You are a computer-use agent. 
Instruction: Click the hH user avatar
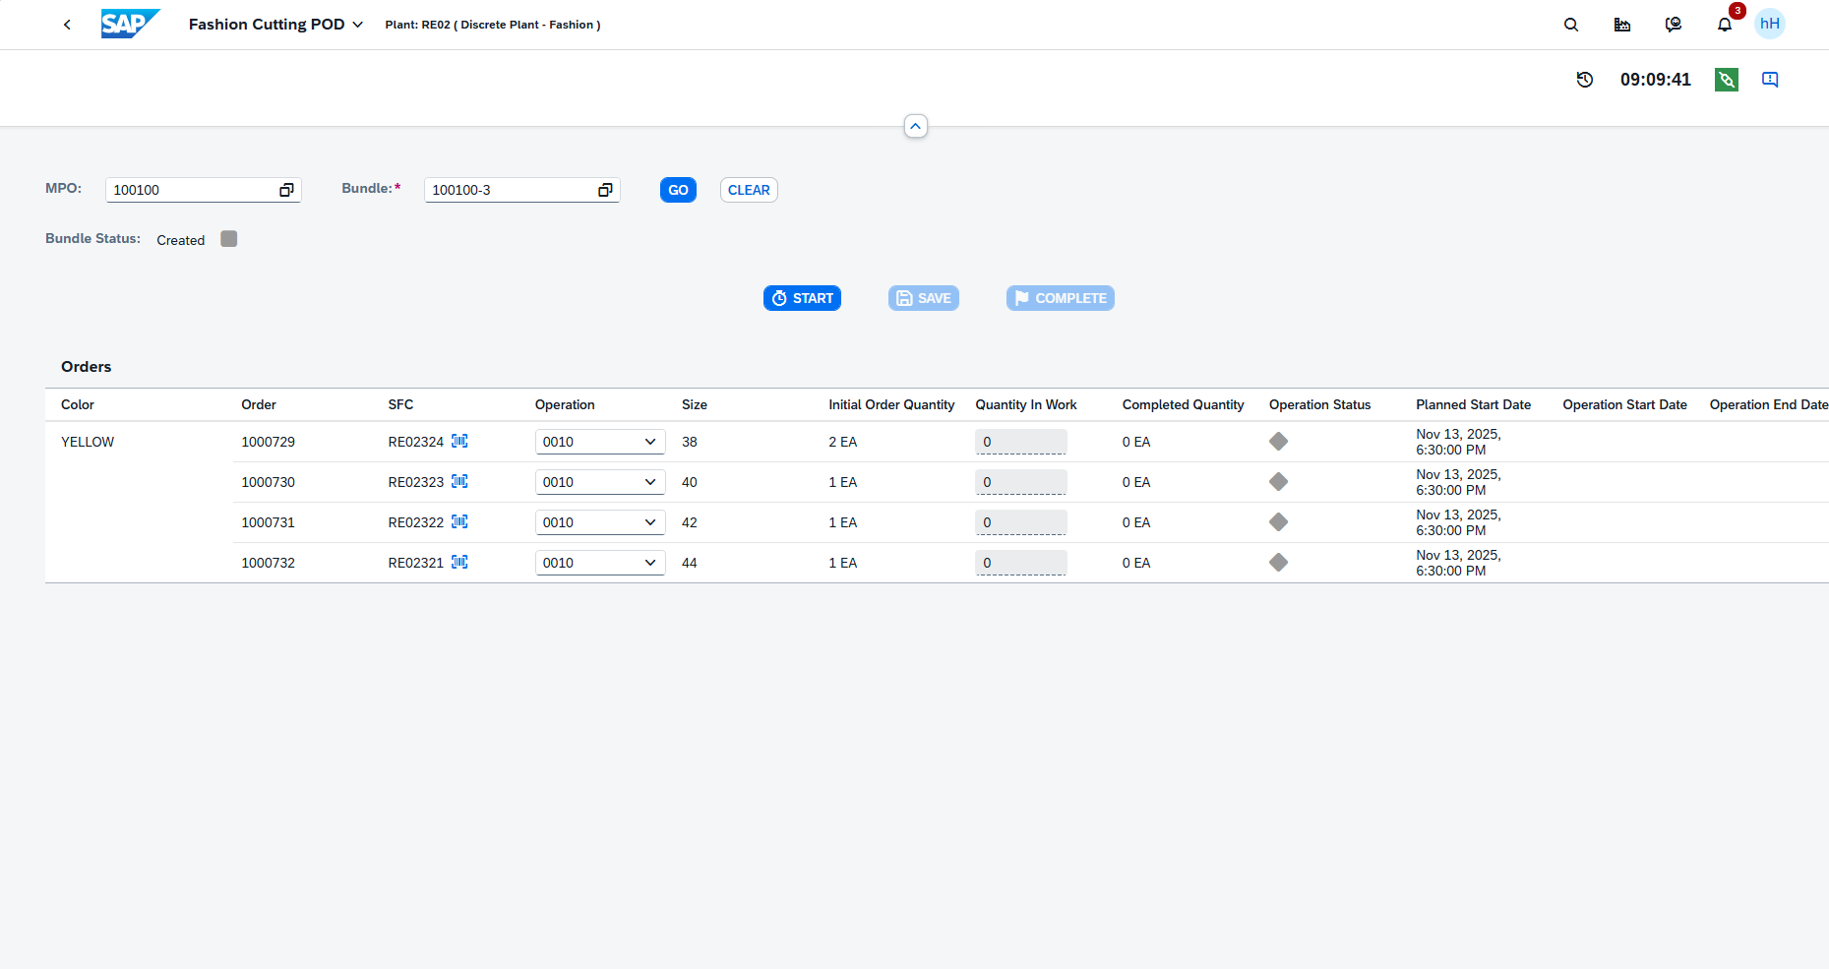1769,25
